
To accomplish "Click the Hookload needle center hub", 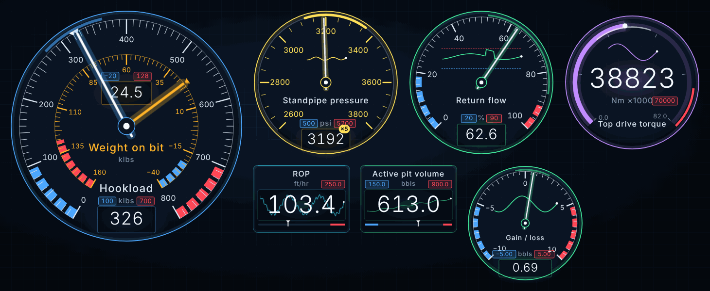I will click(x=126, y=126).
